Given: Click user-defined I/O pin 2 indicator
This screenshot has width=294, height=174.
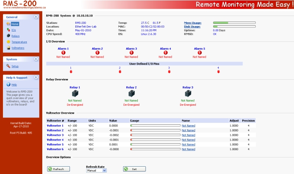Looking at the screenshot, I should 120,72.
